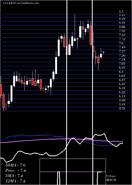The image size is (132, 185).
Task: Select the 6.22 price level label
Action: (x=122, y=92)
